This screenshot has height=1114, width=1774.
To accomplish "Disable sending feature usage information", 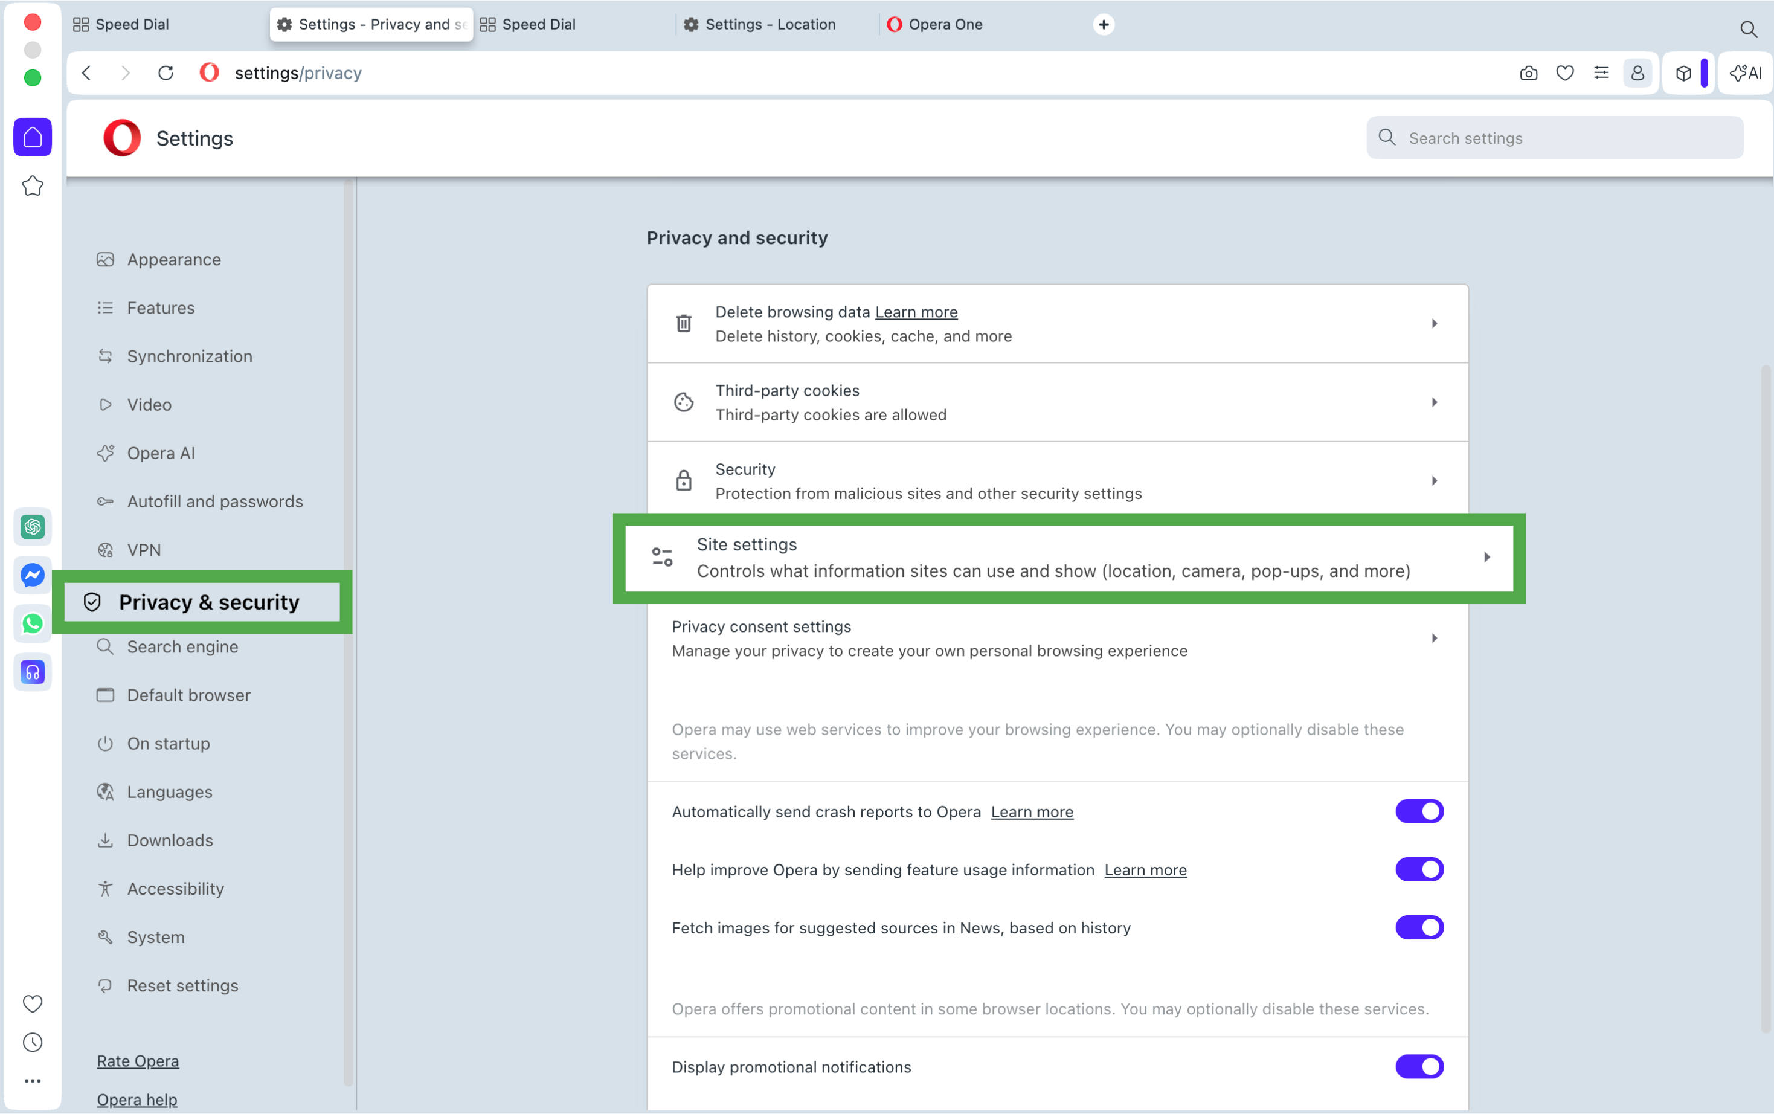I will (1419, 869).
